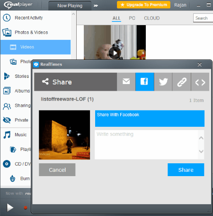
Task: Click the RealPlayer logo
Action: [18, 5]
